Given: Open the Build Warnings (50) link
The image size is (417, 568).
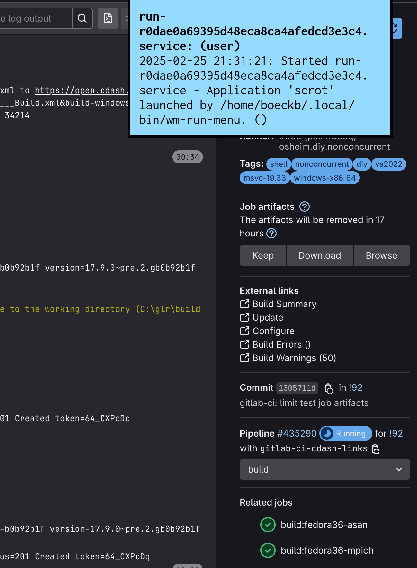Looking at the screenshot, I should click(x=294, y=358).
